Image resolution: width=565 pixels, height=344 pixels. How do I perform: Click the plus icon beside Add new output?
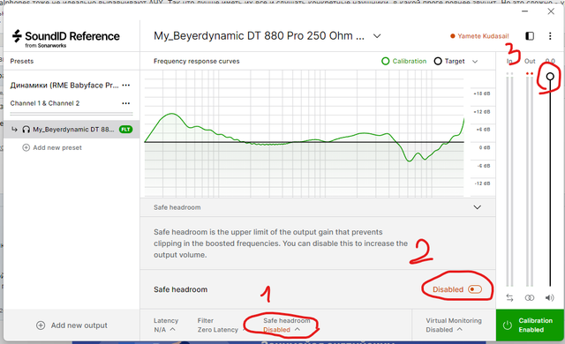(x=41, y=325)
